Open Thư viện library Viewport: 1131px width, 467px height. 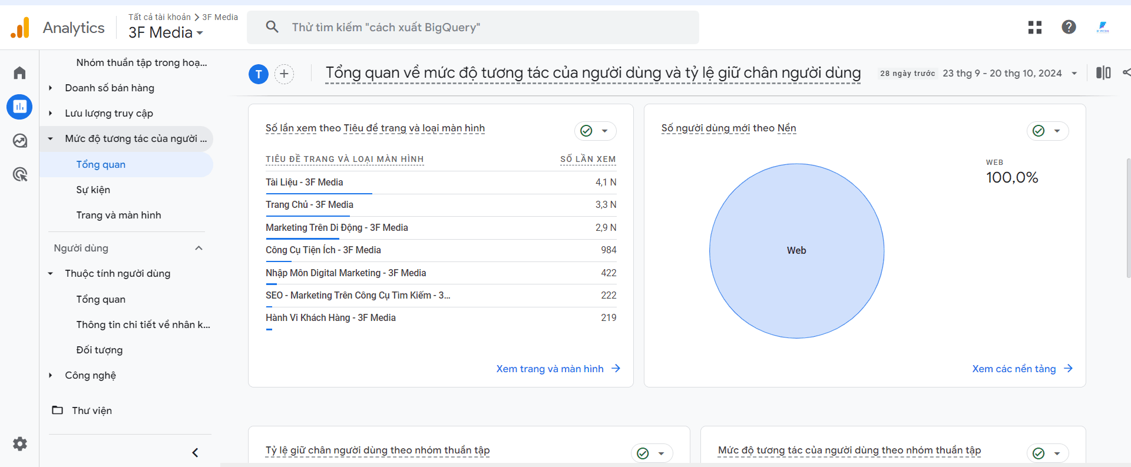(x=92, y=410)
